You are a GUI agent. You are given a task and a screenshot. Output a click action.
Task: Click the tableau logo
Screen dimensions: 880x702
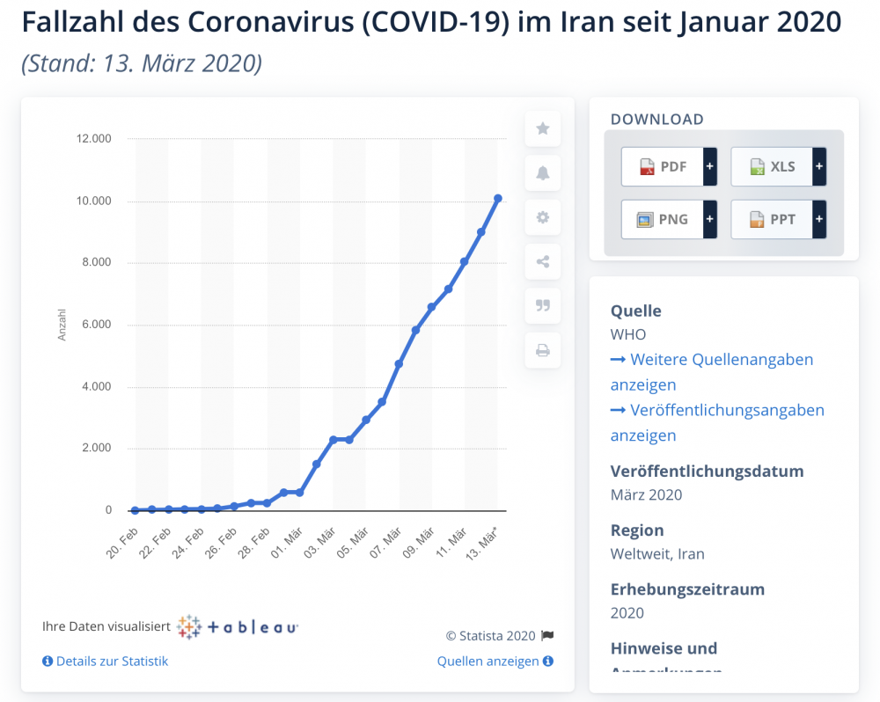click(238, 627)
